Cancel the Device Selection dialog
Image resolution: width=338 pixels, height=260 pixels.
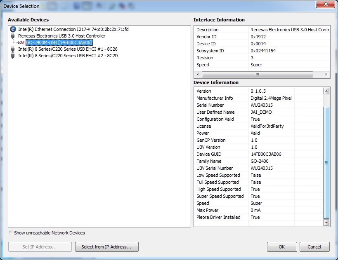pos(314,247)
